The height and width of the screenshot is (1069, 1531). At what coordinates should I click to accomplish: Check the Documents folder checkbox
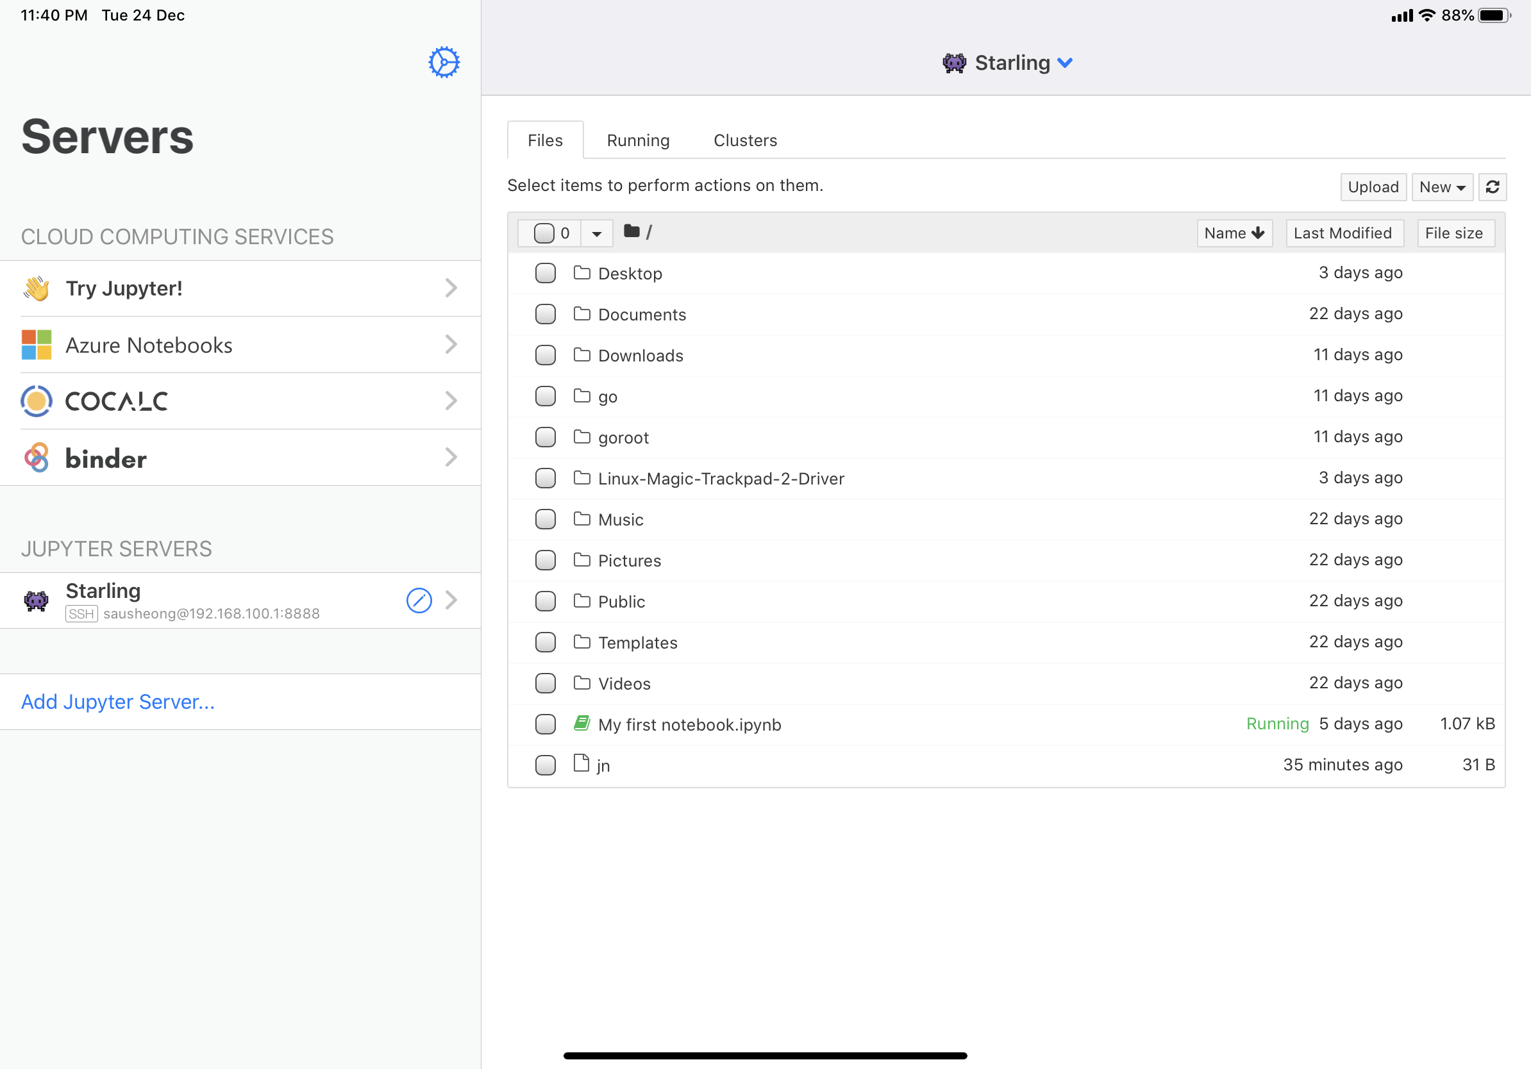tap(546, 314)
